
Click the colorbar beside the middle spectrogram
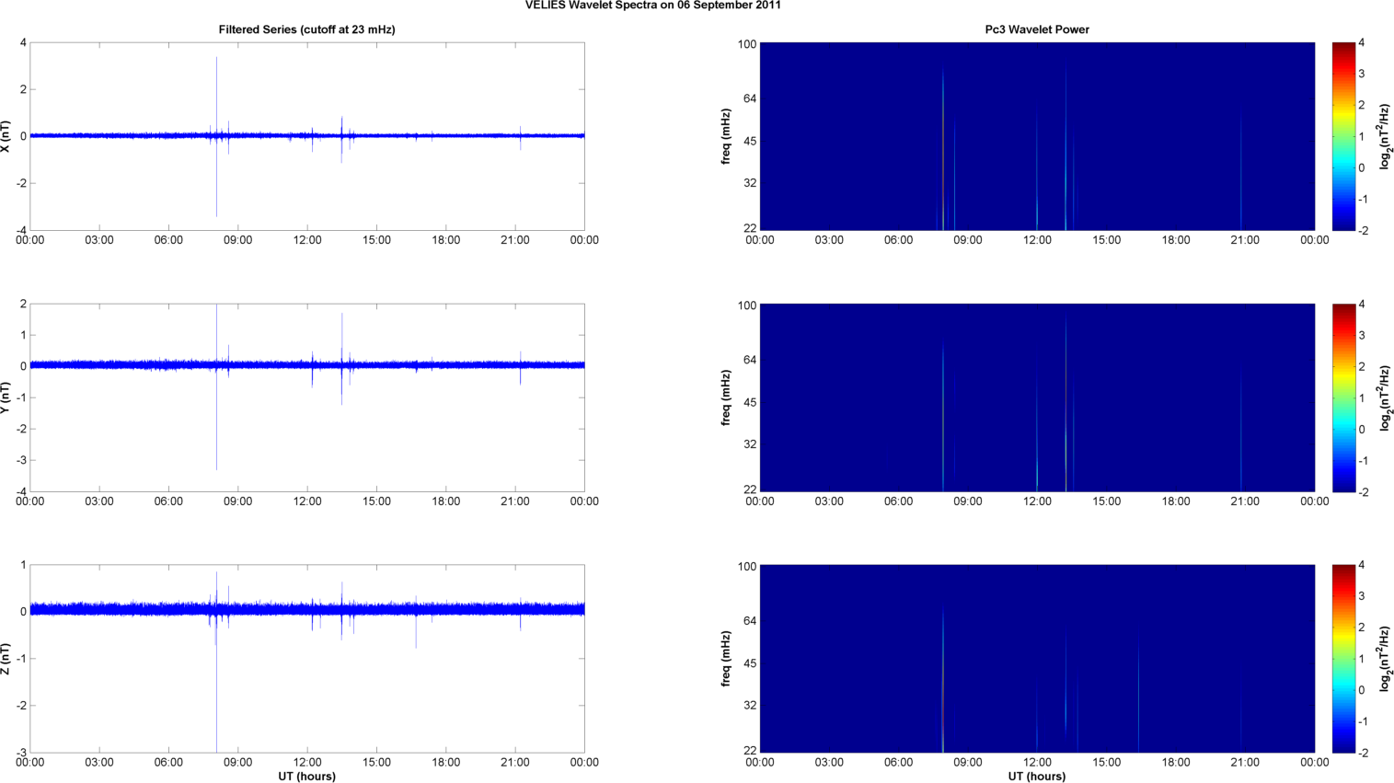1343,397
